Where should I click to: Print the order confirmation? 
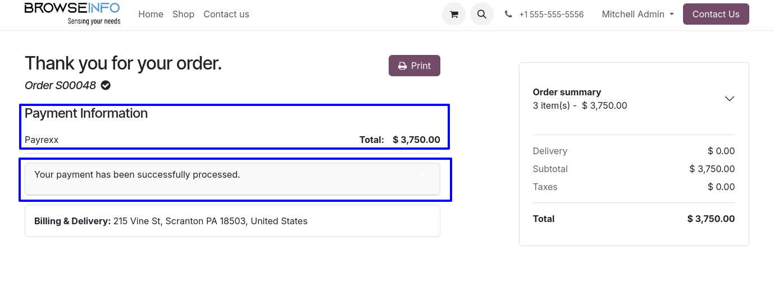coord(415,66)
